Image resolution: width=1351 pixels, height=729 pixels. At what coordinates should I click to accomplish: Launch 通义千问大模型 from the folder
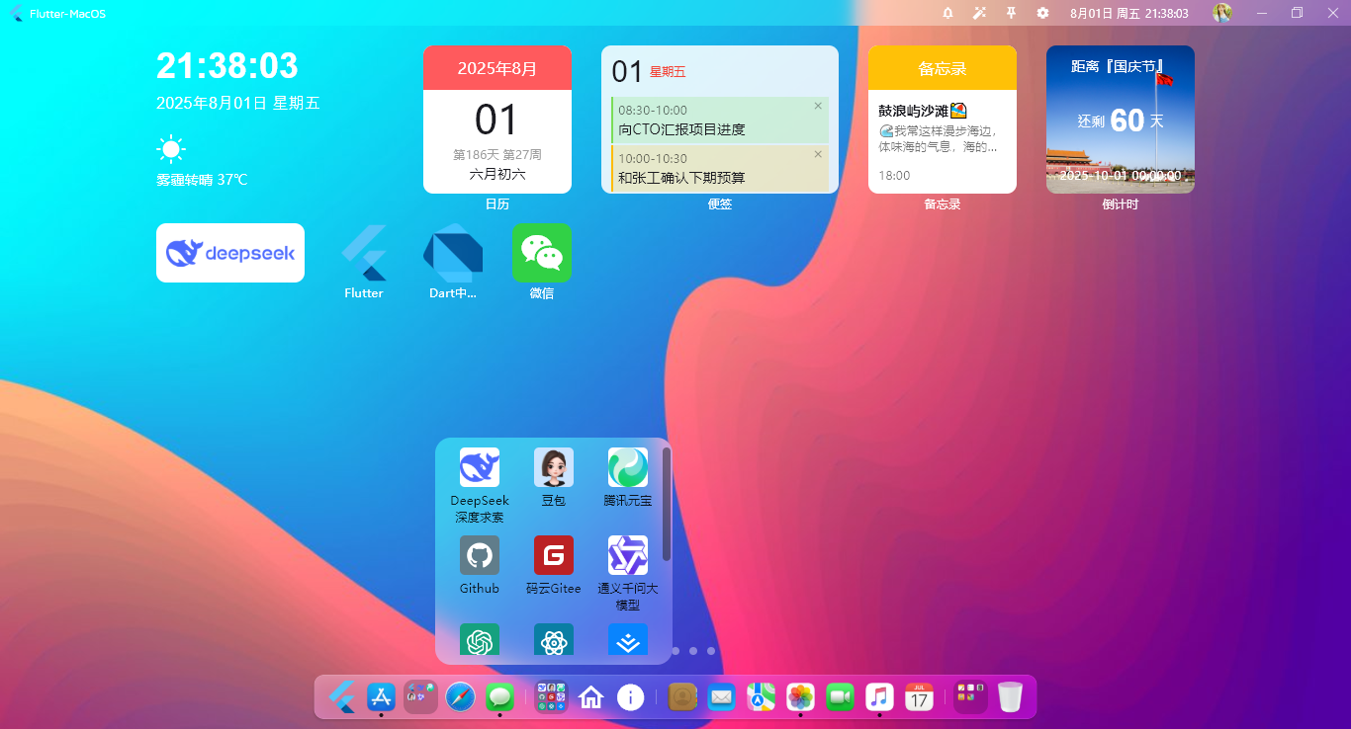click(628, 555)
